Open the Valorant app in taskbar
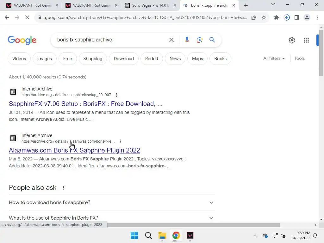Screen dimensions: 324x243 (190, 235)
